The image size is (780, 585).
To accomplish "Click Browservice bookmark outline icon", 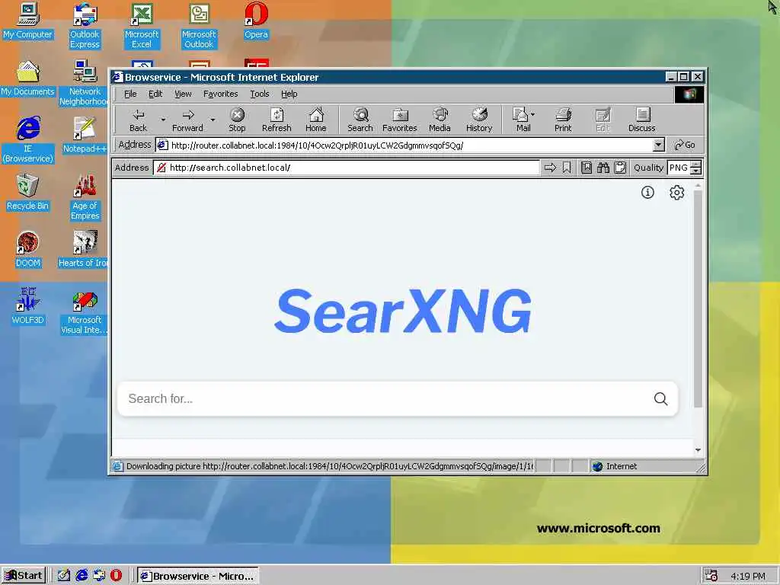I will pyautogui.click(x=567, y=168).
